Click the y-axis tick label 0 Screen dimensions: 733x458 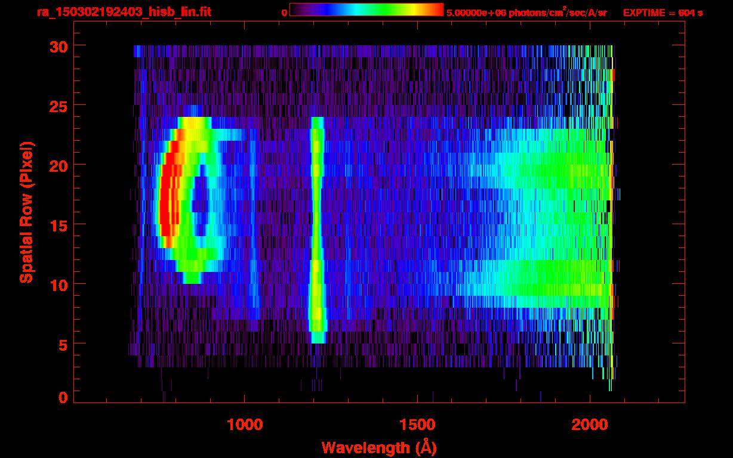(x=62, y=397)
